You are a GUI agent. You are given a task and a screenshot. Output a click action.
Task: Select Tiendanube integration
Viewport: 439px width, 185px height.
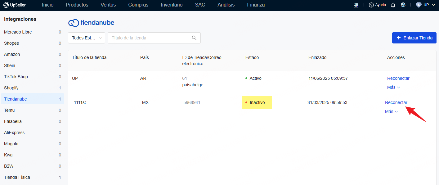(x=33, y=99)
